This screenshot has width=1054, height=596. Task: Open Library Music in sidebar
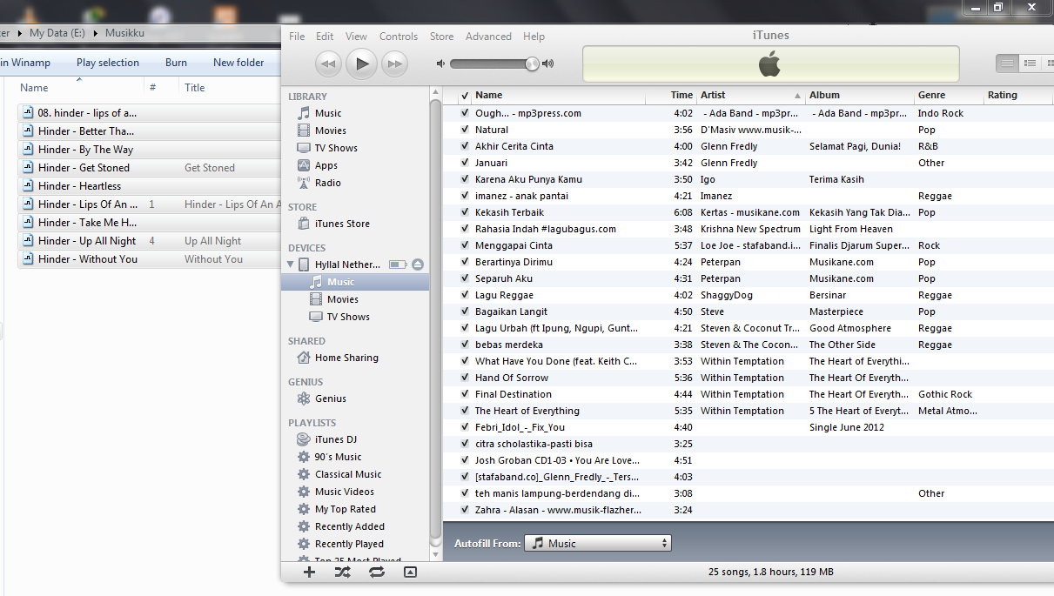(x=328, y=113)
